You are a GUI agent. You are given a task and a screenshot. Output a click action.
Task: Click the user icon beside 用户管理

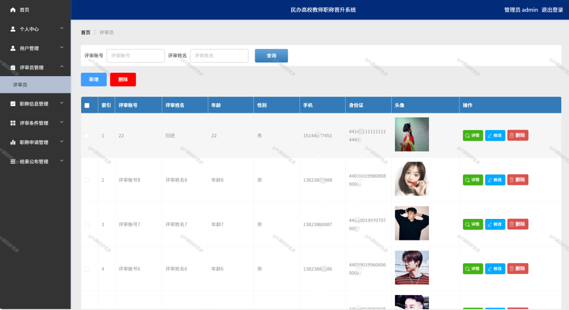13,48
